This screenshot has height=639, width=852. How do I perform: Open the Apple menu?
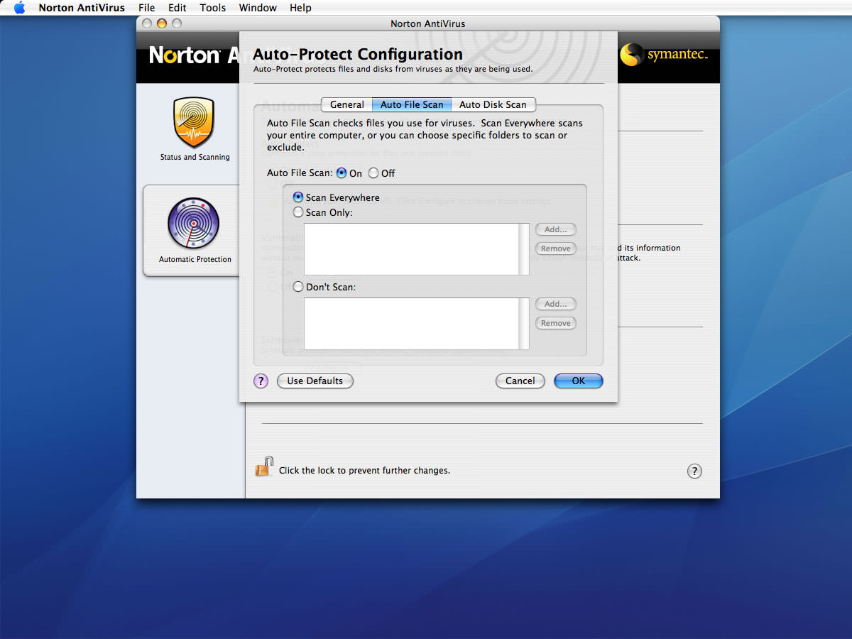(x=19, y=8)
